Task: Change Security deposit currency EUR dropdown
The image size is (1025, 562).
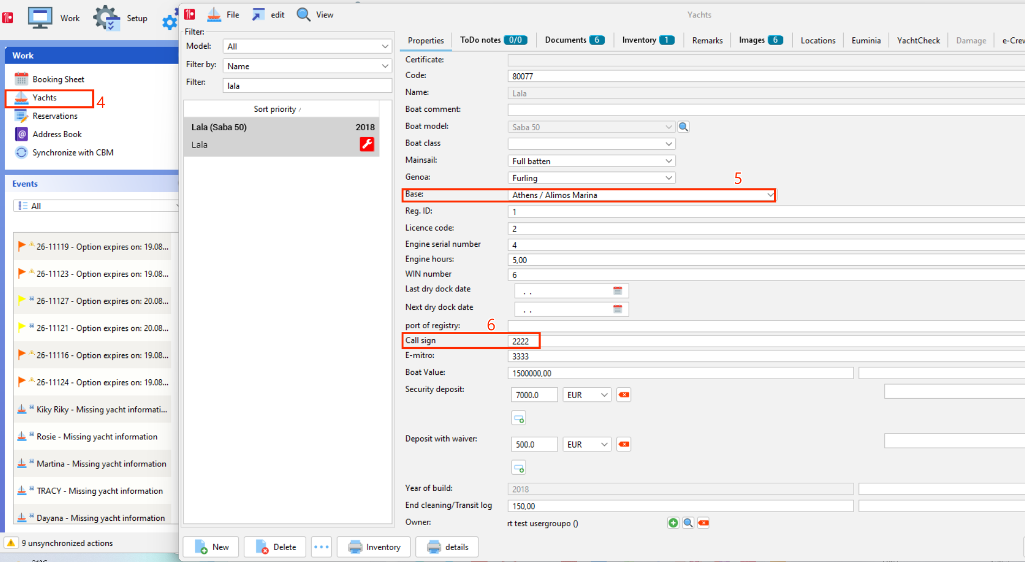Action: 587,395
